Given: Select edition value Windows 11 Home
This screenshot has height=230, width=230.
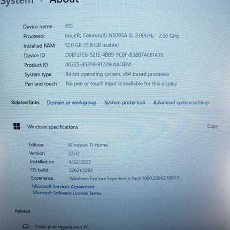Looking at the screenshot, I should click(x=88, y=145).
